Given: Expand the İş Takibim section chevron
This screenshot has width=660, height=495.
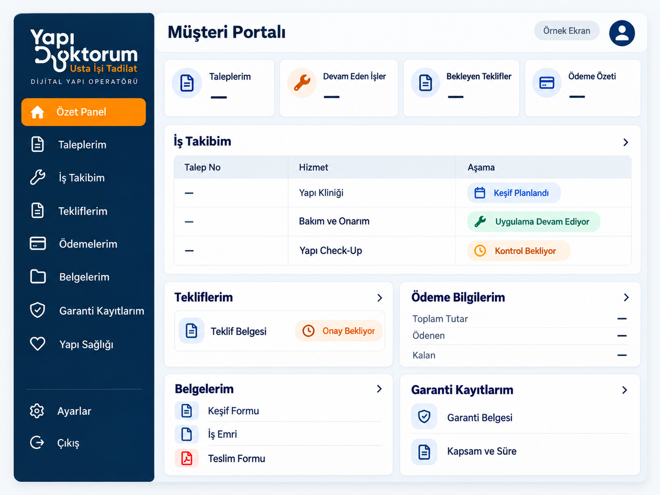Looking at the screenshot, I should [625, 142].
